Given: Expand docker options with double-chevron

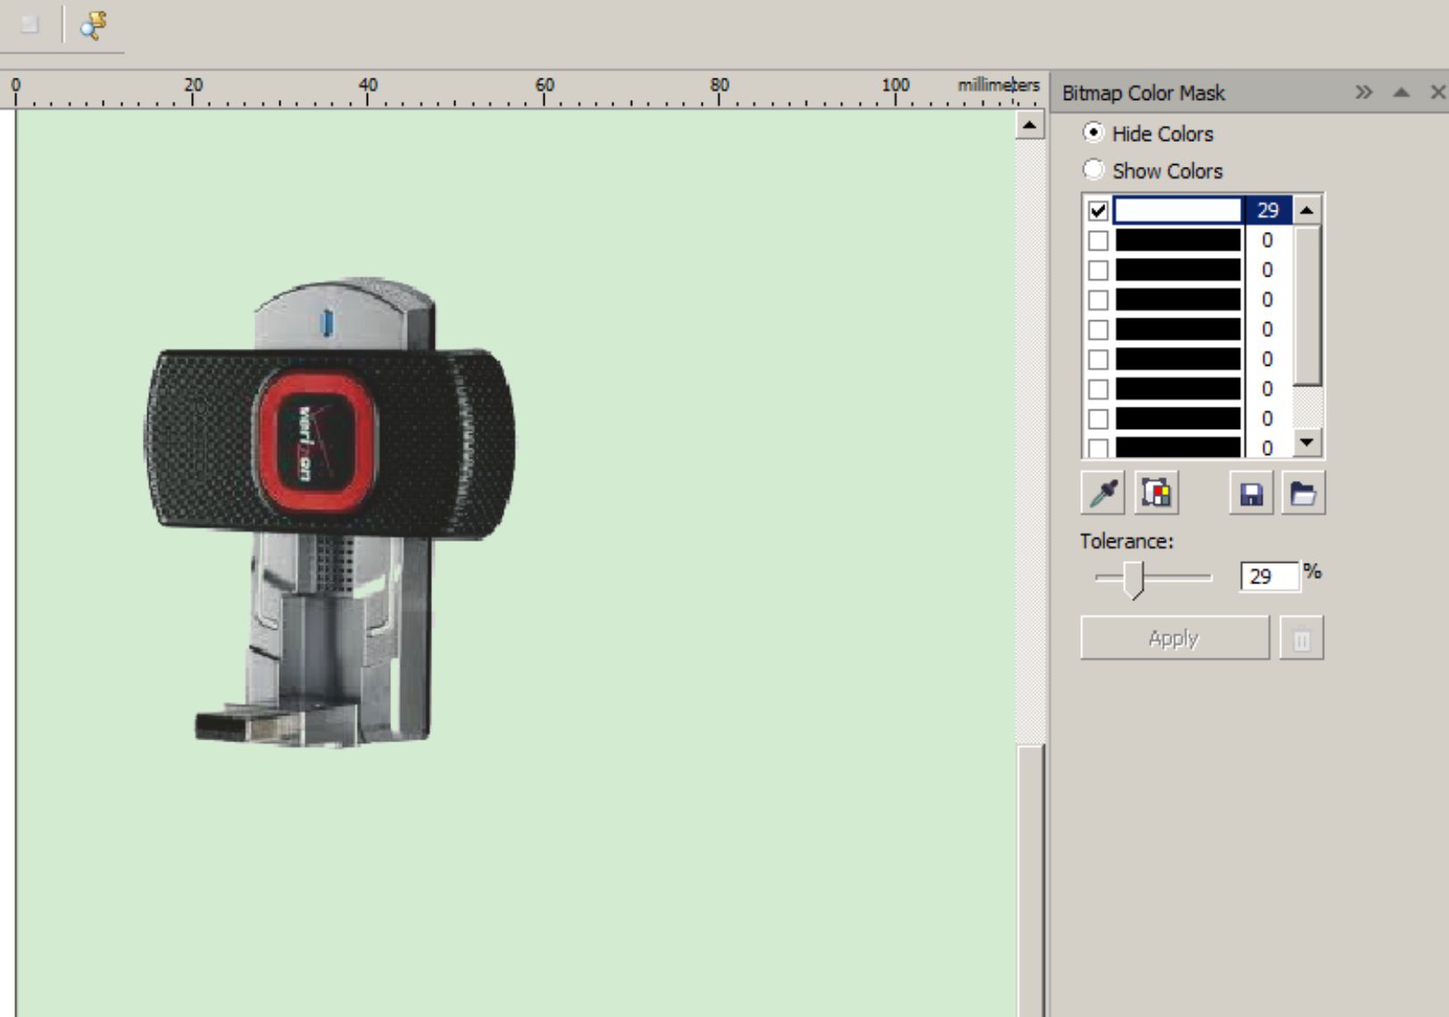Looking at the screenshot, I should coord(1363,92).
